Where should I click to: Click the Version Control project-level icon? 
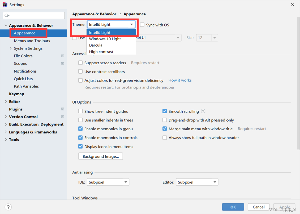[x=63, y=117]
